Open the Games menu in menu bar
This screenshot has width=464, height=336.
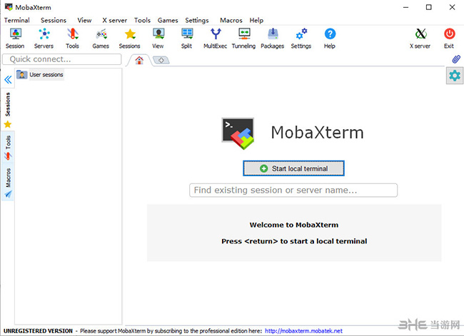click(x=168, y=20)
